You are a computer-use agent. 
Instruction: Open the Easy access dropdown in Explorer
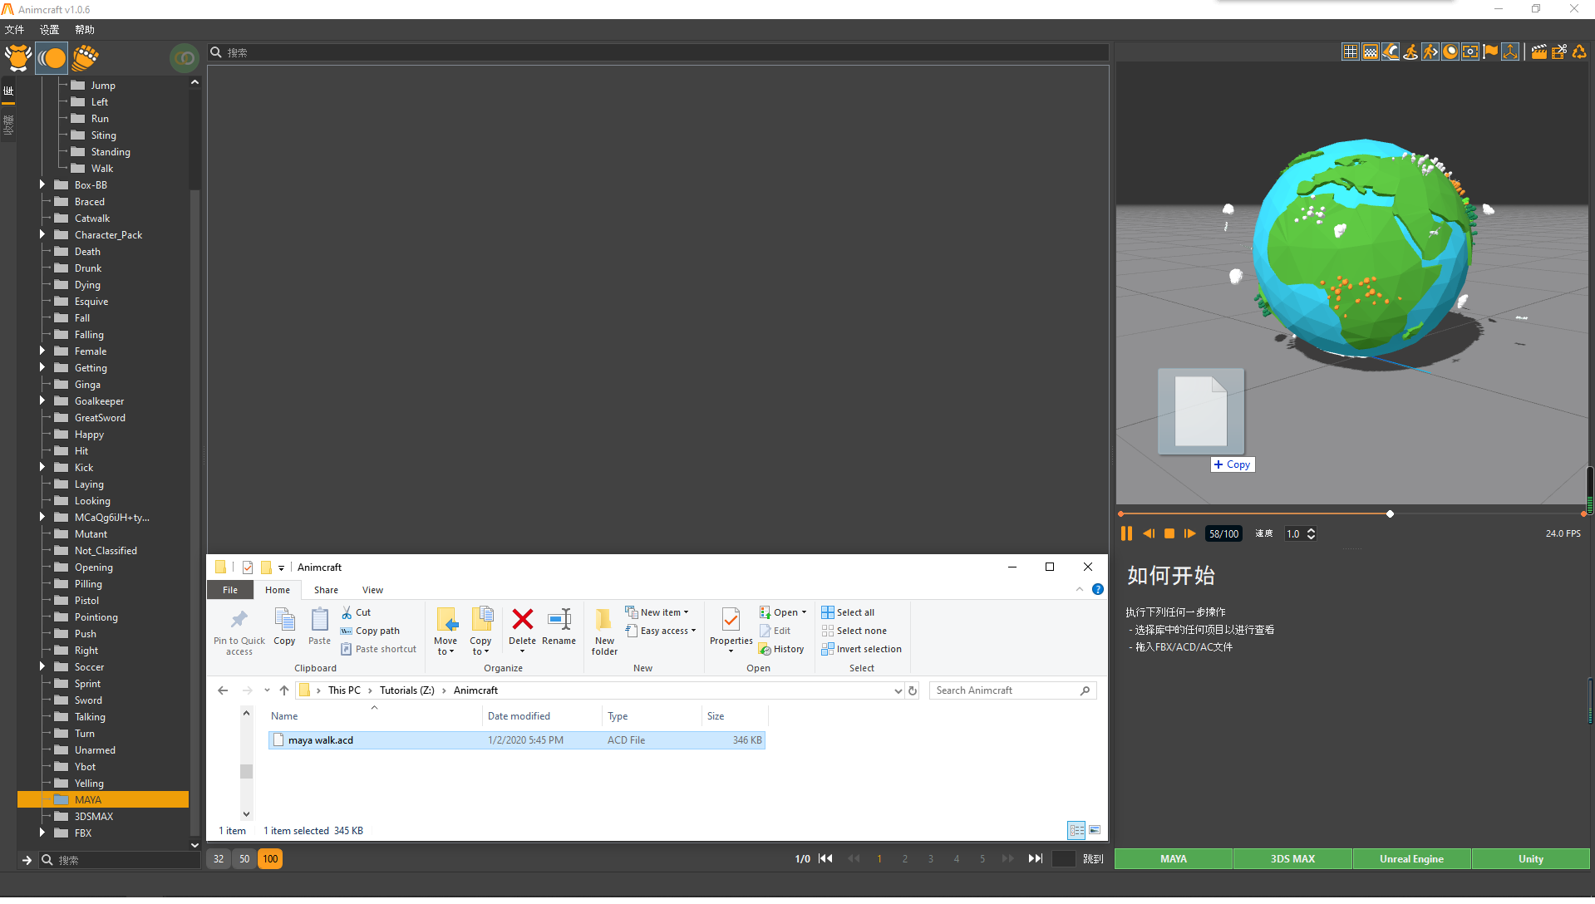pyautogui.click(x=661, y=631)
